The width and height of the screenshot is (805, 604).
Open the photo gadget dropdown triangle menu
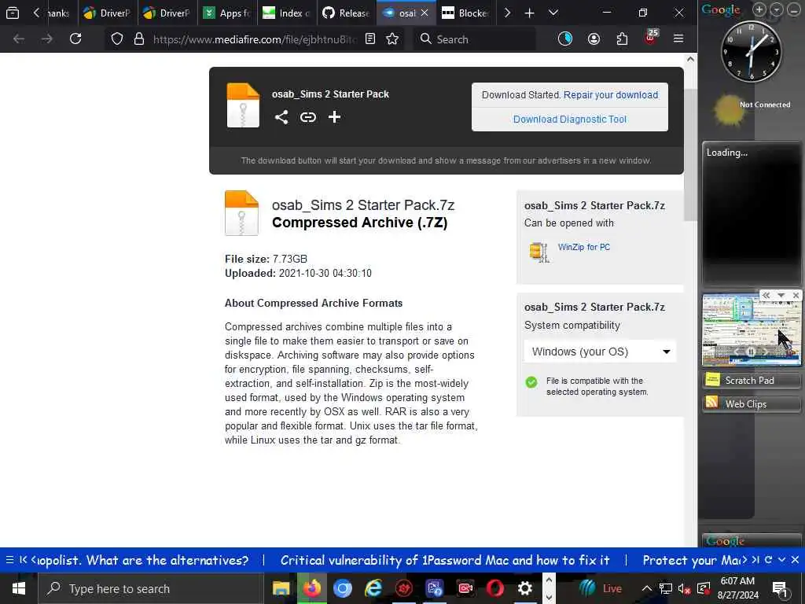781,296
